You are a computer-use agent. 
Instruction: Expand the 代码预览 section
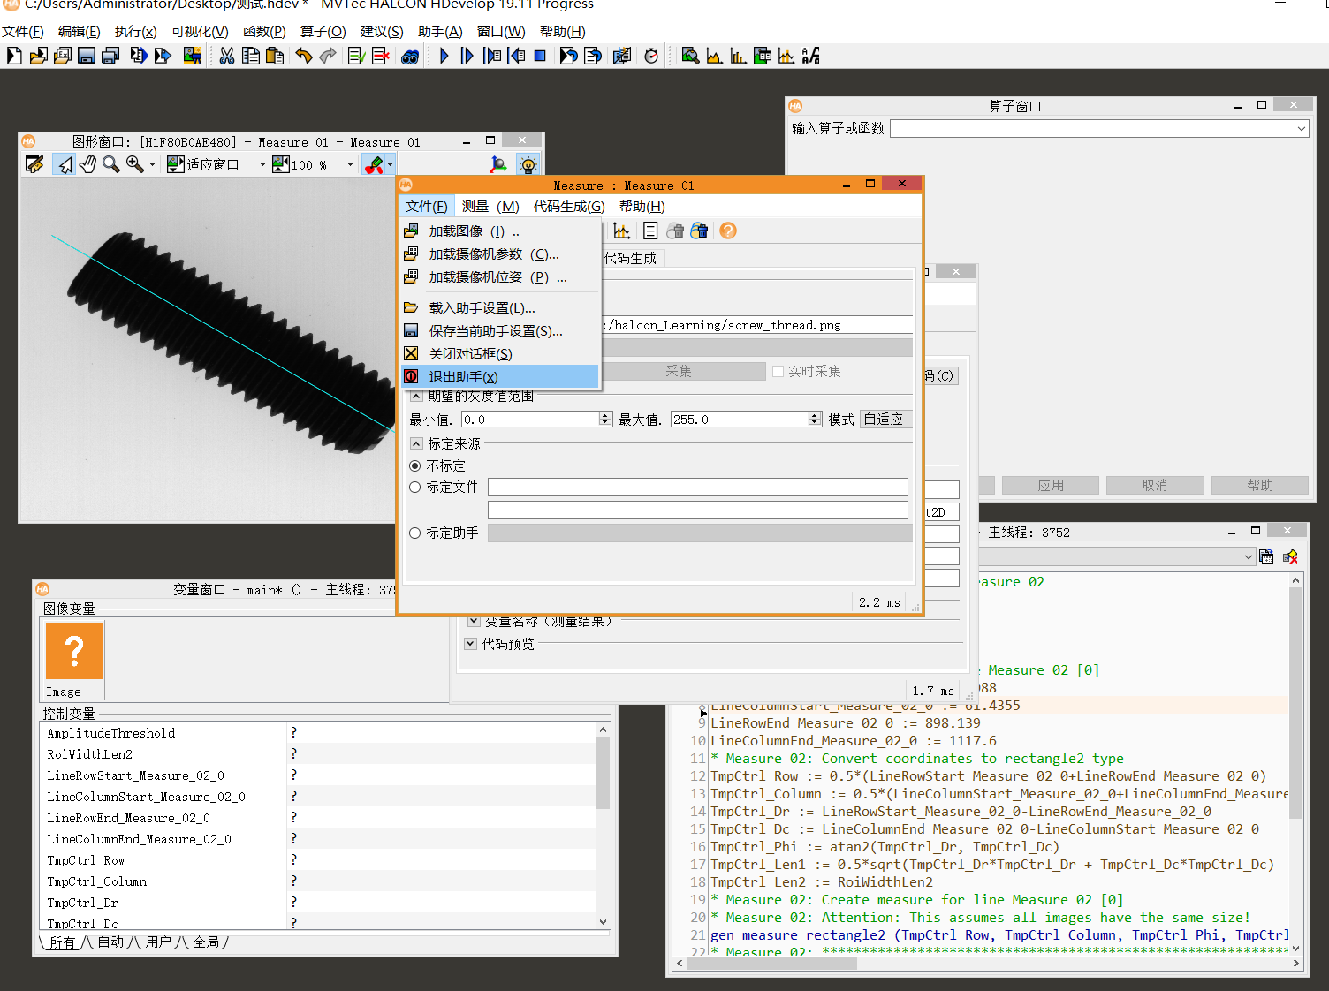coord(471,644)
